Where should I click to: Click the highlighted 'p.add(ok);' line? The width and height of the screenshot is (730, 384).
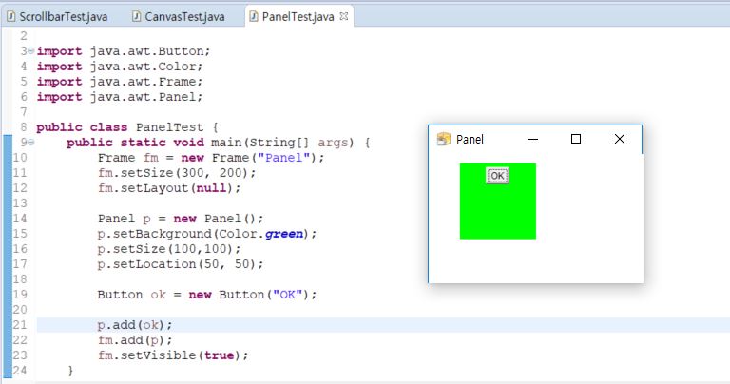click(135, 325)
